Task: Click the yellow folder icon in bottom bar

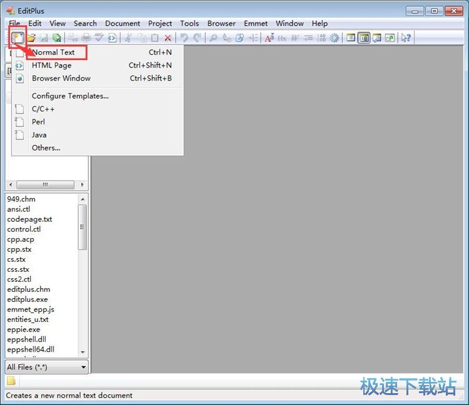Action: click(x=11, y=381)
